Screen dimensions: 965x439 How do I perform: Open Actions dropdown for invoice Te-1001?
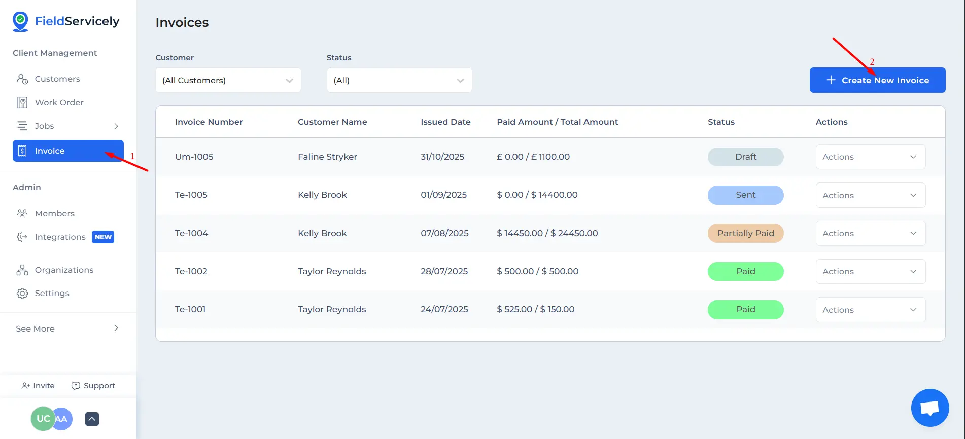coord(871,310)
